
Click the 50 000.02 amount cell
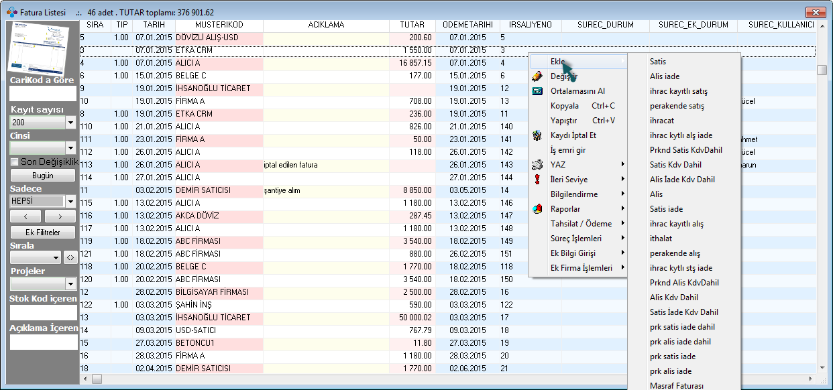(412, 318)
